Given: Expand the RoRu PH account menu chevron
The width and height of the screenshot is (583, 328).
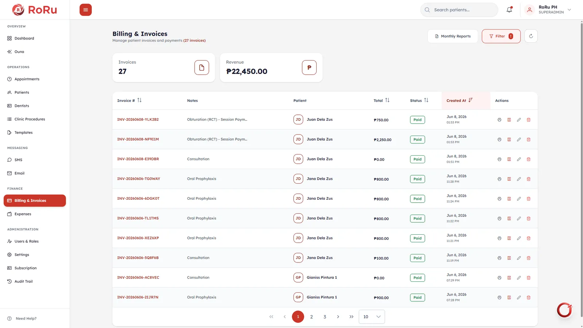Looking at the screenshot, I should click(569, 10).
